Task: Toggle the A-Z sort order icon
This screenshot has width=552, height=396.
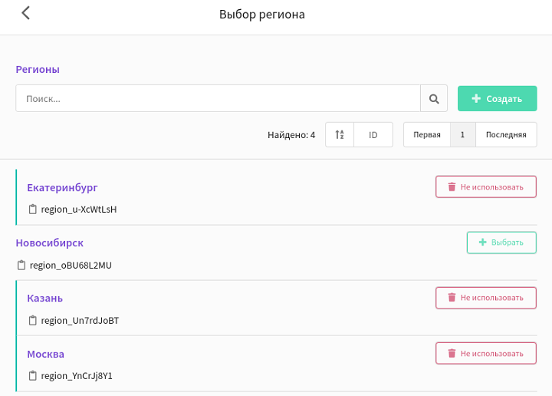Action: click(x=340, y=134)
